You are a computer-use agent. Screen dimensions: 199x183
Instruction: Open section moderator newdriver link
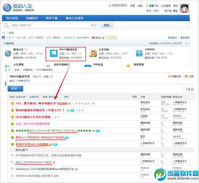(166, 43)
